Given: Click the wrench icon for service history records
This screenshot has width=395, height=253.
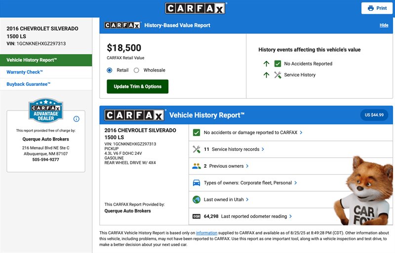Looking at the screenshot, I should click(x=196, y=149).
